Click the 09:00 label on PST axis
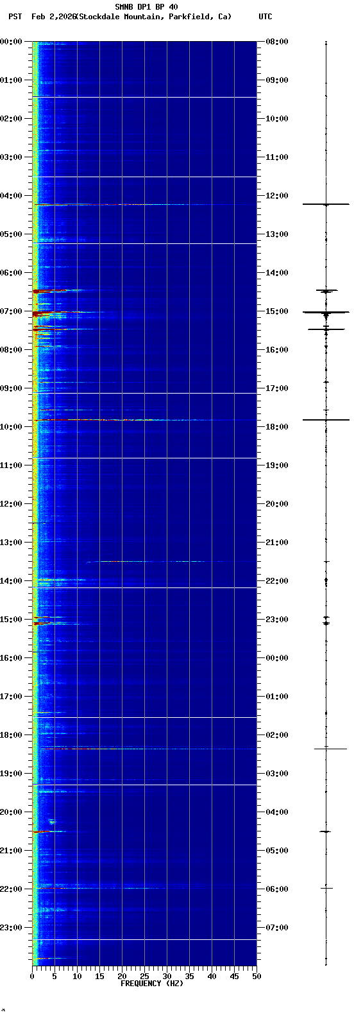Image resolution: width=354 pixels, height=1017 pixels. pos(11,388)
